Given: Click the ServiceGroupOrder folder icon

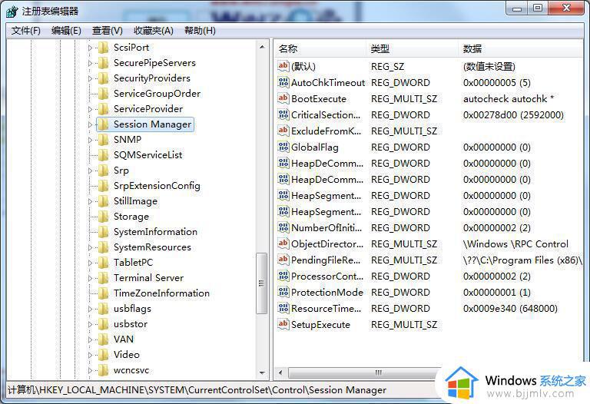Looking at the screenshot, I should click(x=103, y=93).
